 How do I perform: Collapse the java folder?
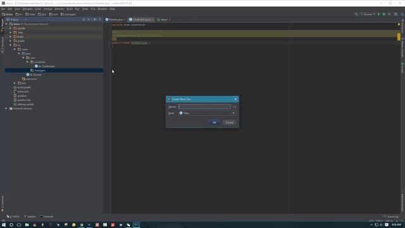click(19, 53)
